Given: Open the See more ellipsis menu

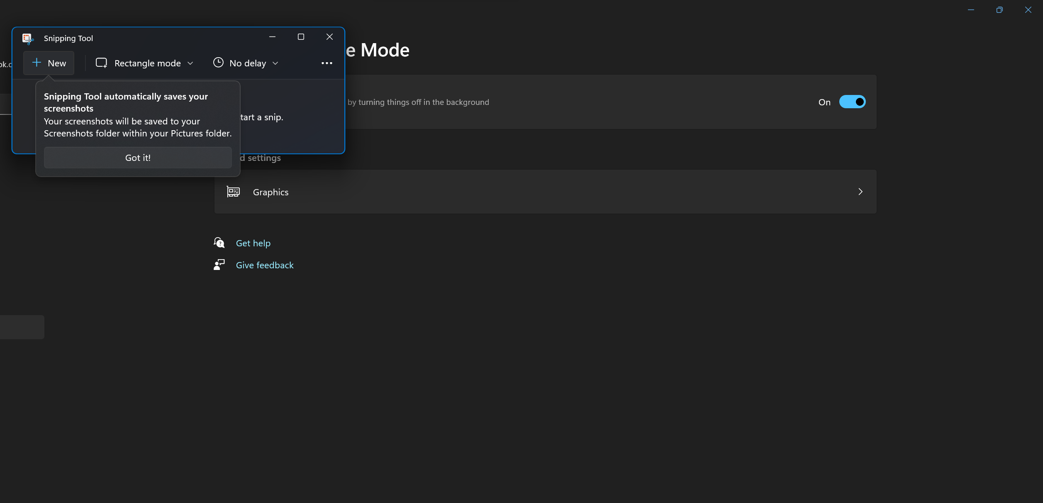Looking at the screenshot, I should 327,63.
